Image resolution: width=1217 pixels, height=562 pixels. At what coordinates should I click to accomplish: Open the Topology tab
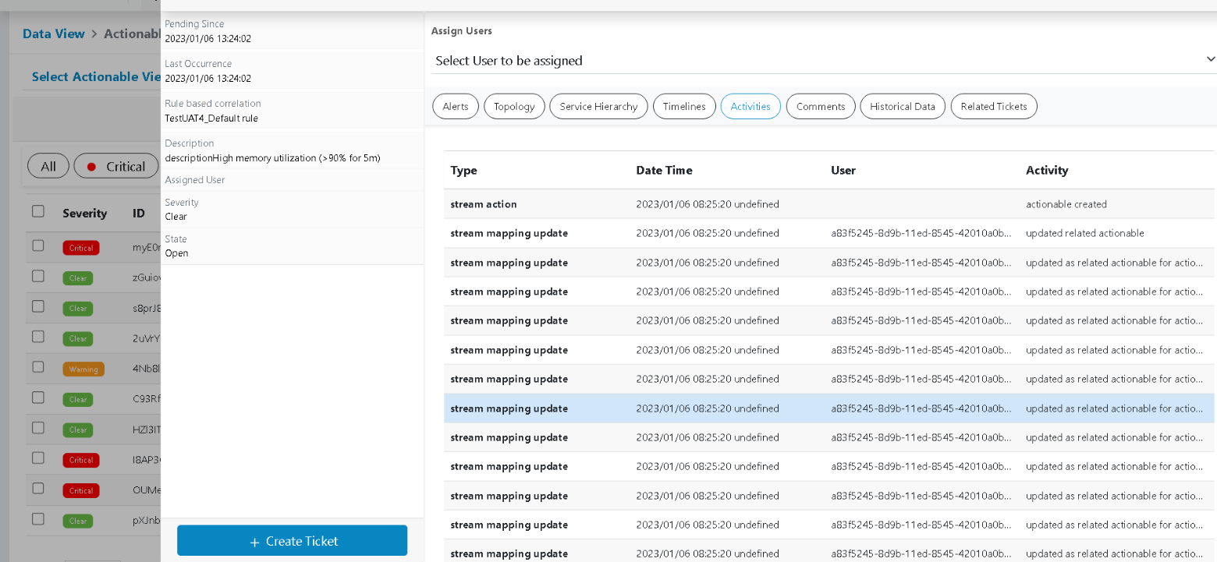(x=514, y=107)
